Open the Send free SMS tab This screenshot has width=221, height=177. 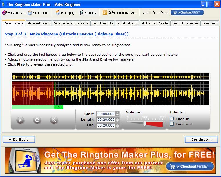tap(102, 23)
